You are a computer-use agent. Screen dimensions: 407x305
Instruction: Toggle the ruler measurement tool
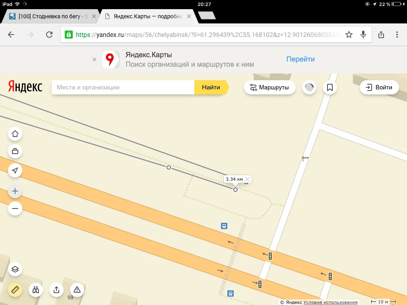coord(15,290)
